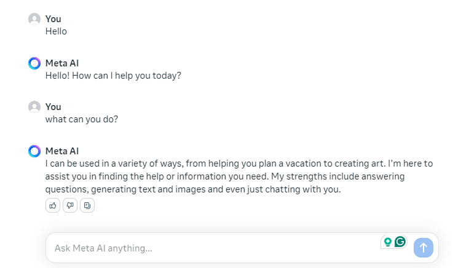Click the 'Hello' user message text

[56, 31]
